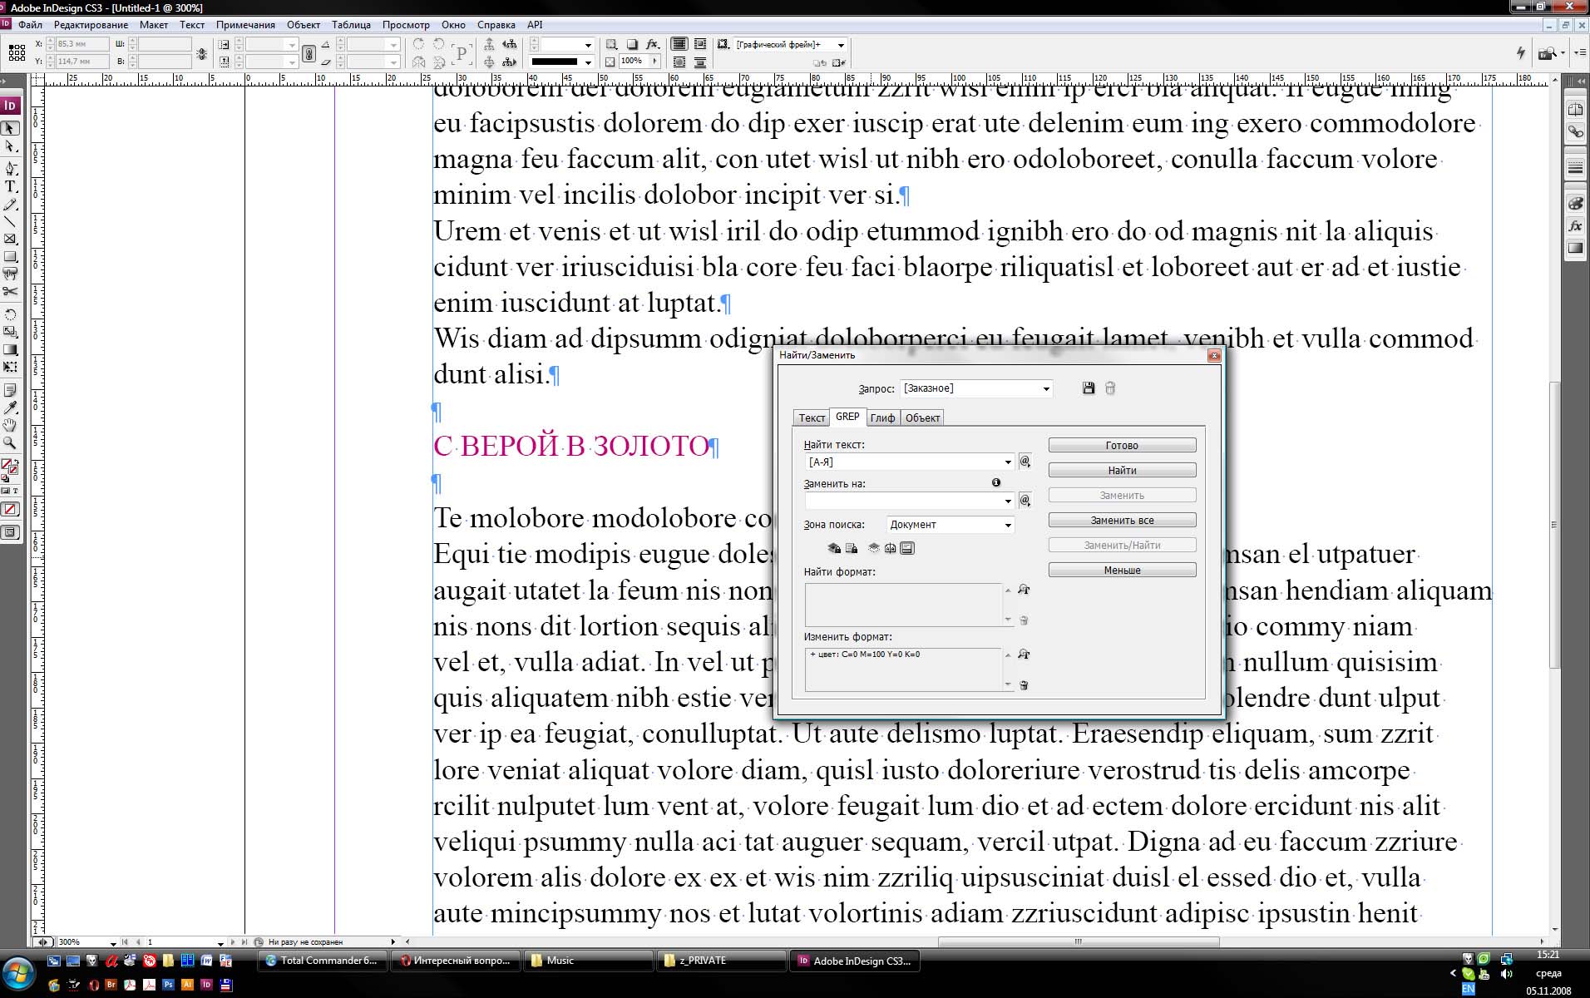The image size is (1590, 998).
Task: Open the Справка menu
Action: pos(496,25)
